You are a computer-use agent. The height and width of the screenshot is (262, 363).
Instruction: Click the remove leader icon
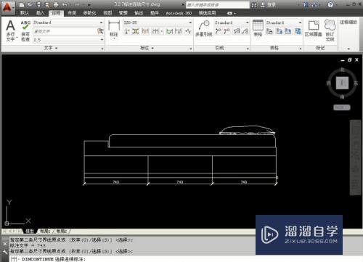click(x=227, y=31)
